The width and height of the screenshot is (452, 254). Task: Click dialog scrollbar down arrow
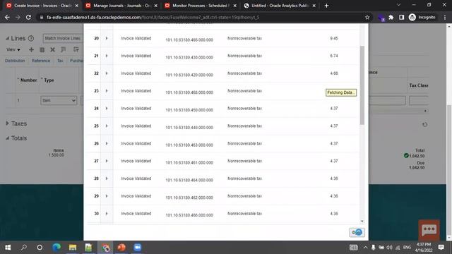(362, 222)
